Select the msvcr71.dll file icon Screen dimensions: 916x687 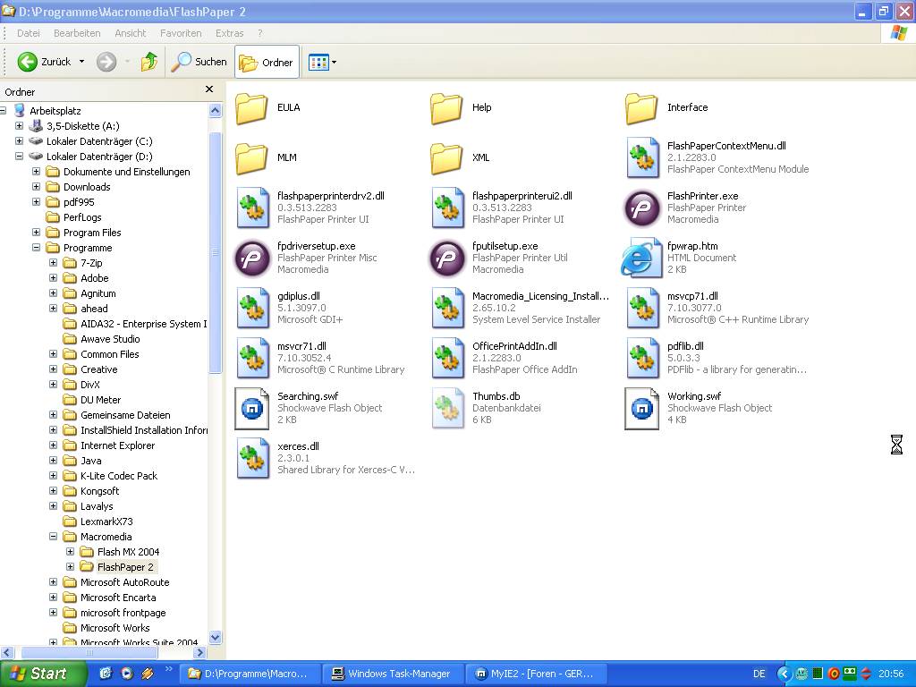252,359
